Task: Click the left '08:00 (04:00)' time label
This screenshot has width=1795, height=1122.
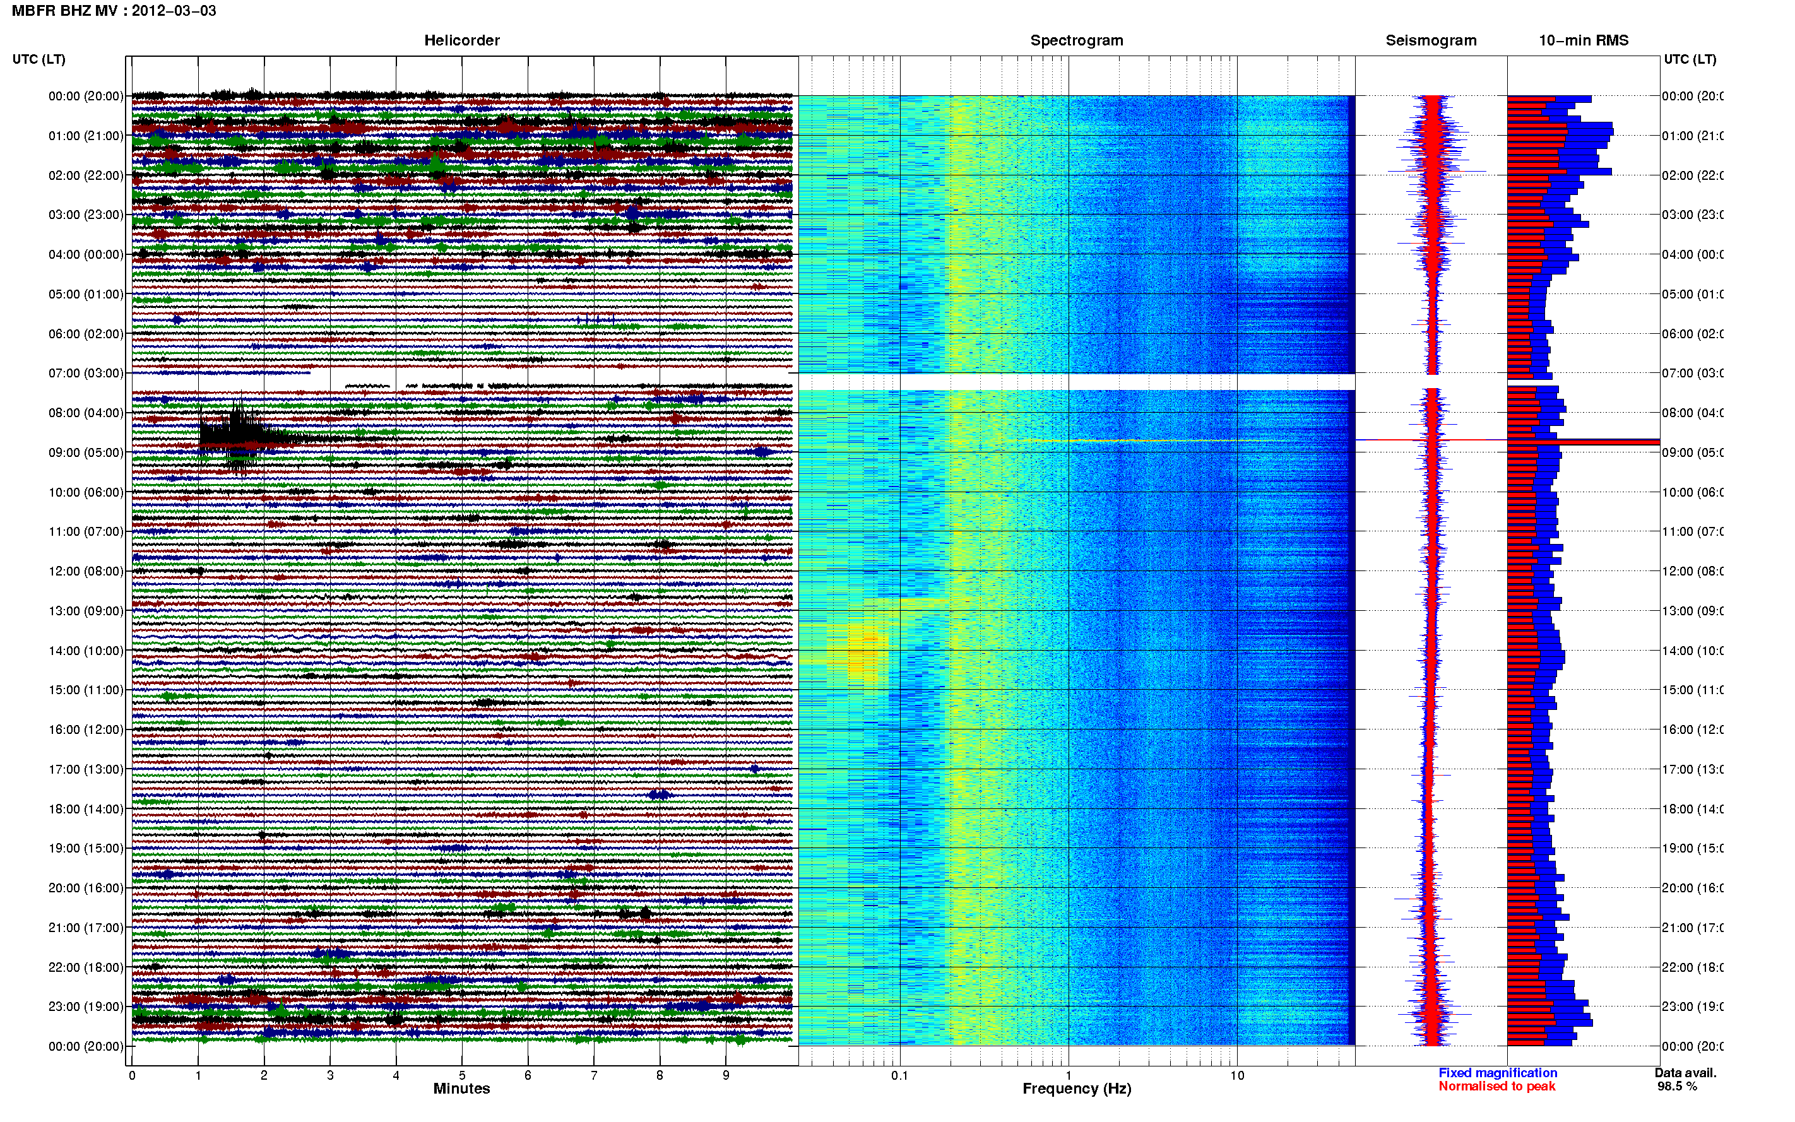Action: [86, 413]
